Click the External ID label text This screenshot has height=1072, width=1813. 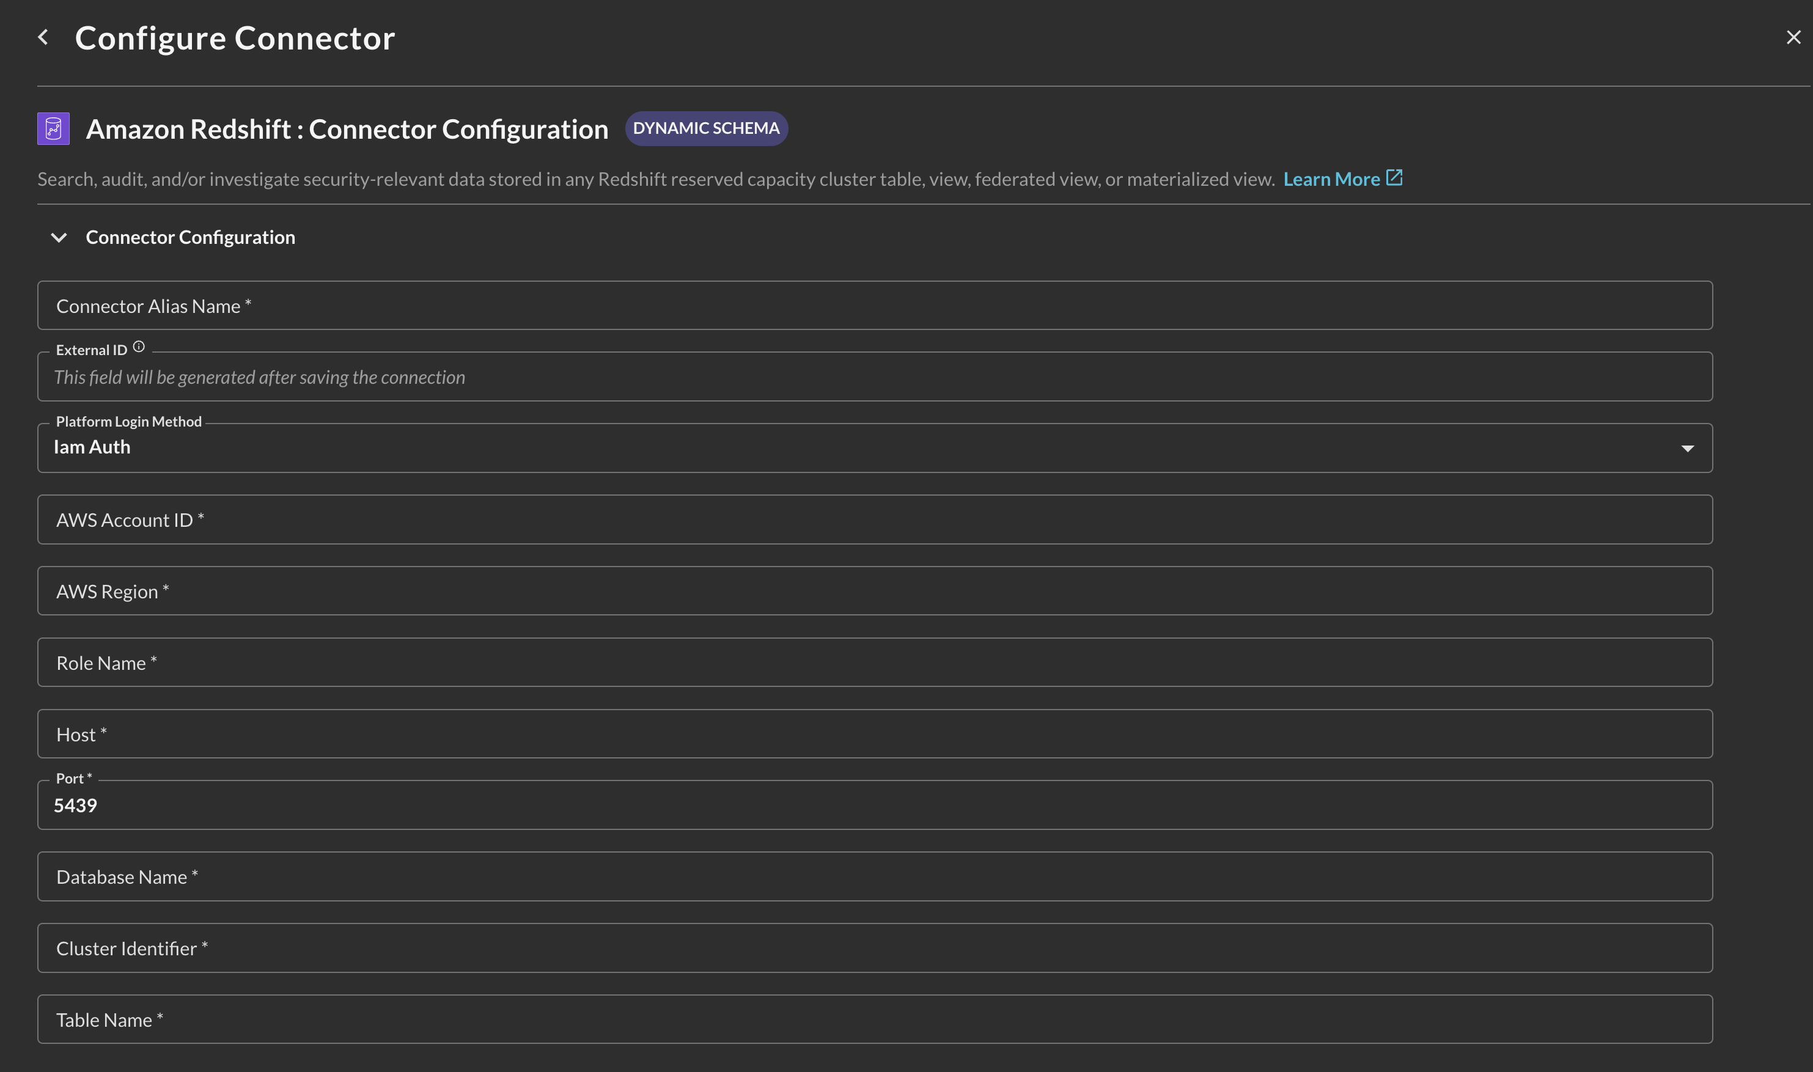click(x=92, y=350)
